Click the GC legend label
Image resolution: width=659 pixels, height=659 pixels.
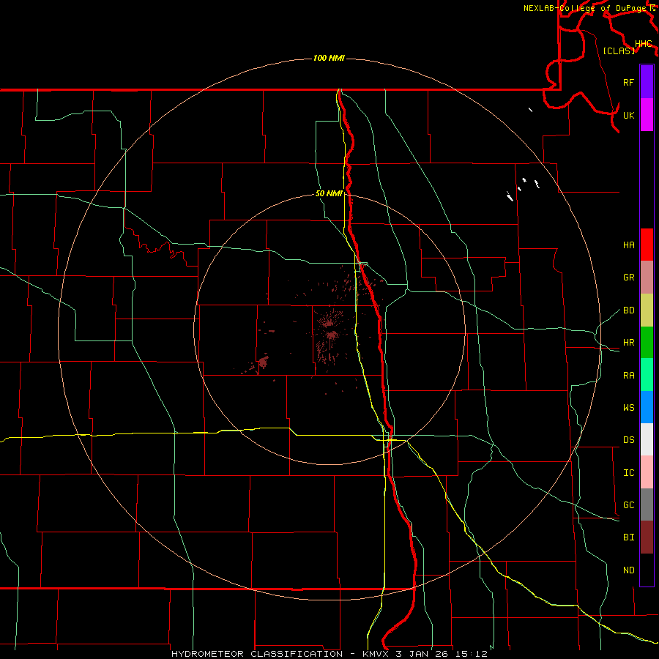coord(628,505)
